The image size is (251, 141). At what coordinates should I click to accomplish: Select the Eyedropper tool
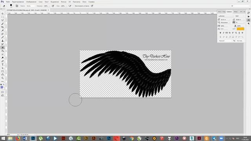point(3,31)
